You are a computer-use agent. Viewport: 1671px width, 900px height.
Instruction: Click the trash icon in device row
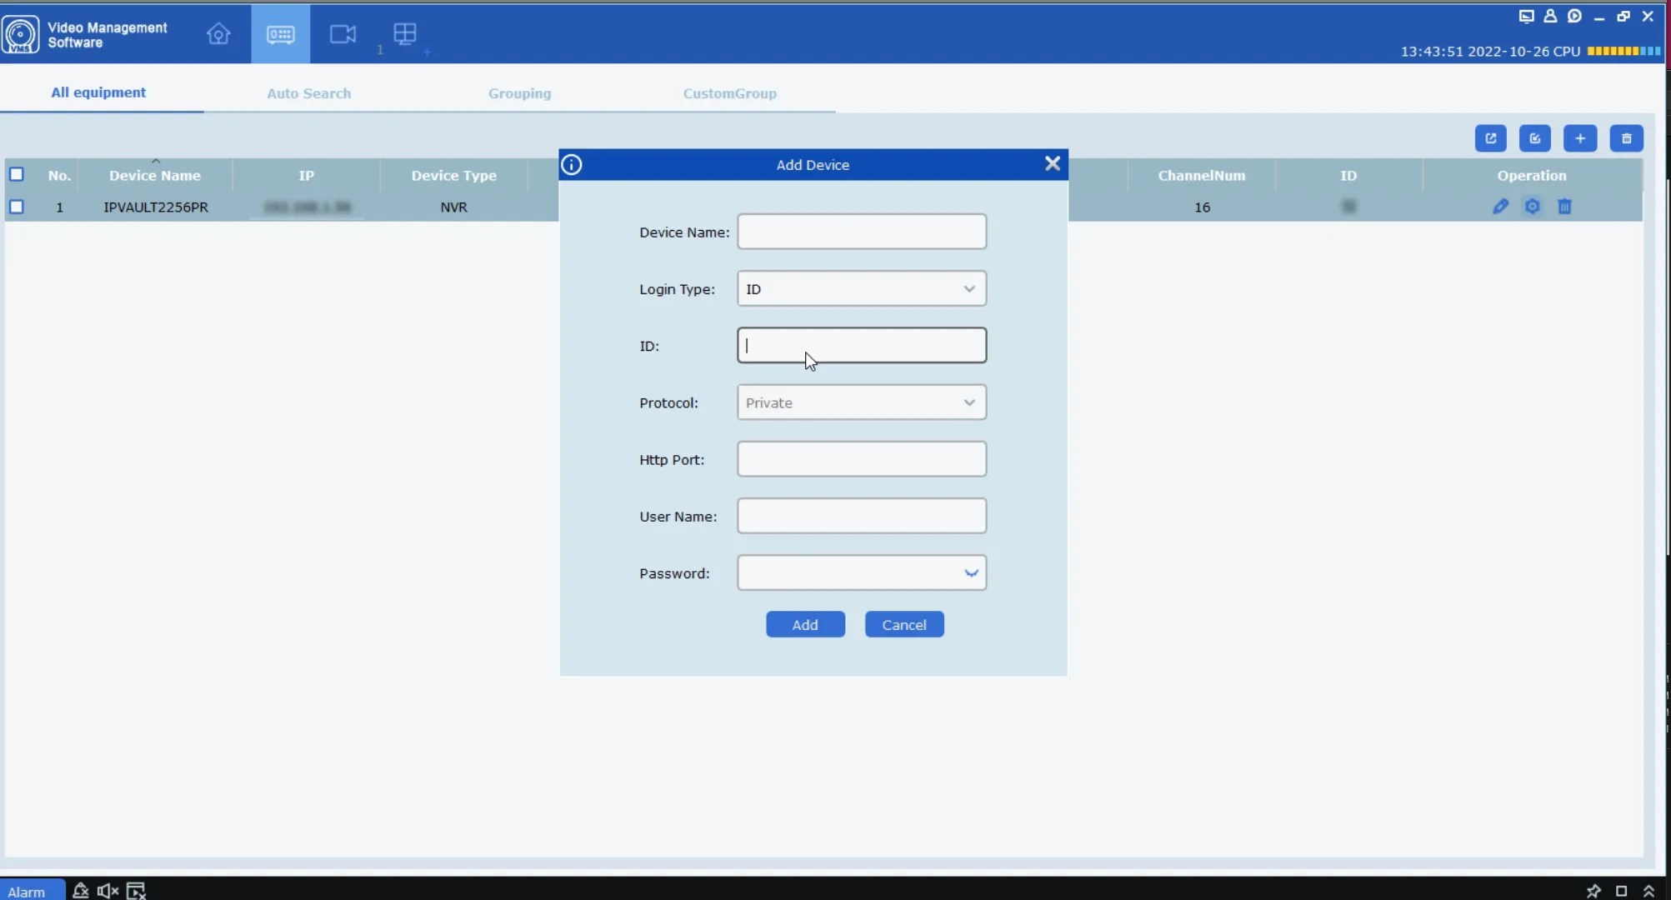pos(1564,207)
